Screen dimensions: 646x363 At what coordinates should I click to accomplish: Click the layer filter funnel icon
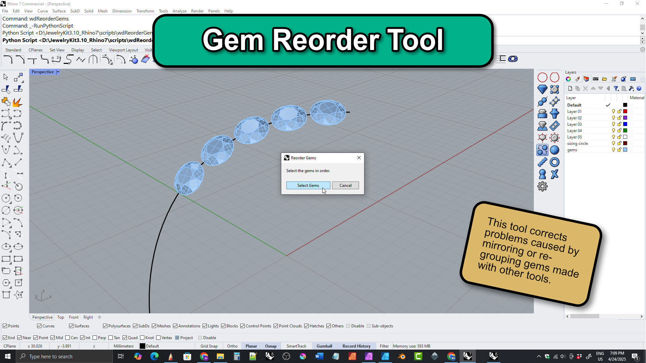pos(616,88)
